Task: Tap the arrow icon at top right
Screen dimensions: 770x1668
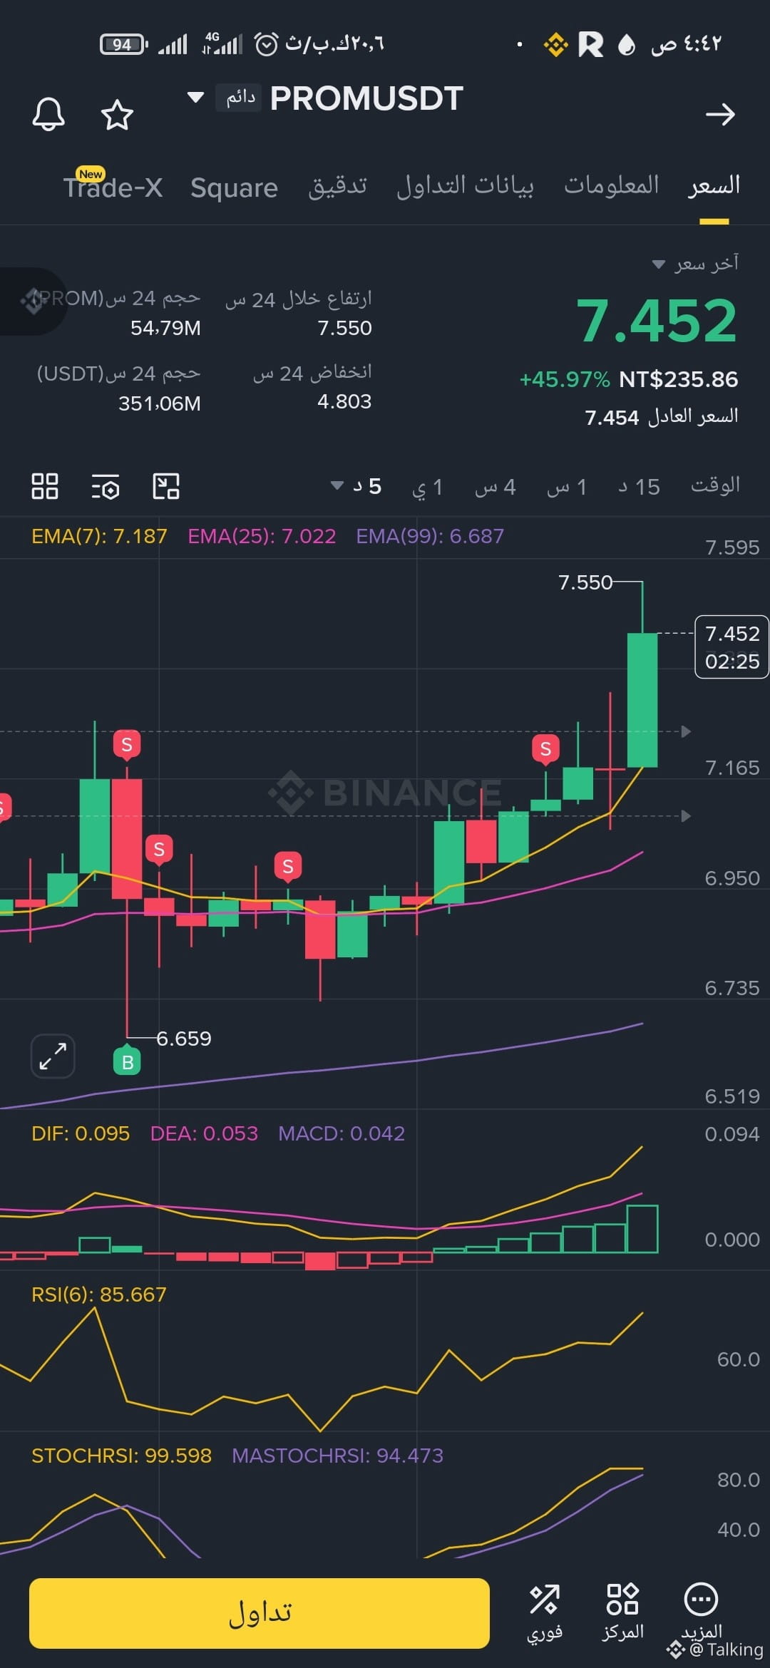Action: click(x=720, y=114)
